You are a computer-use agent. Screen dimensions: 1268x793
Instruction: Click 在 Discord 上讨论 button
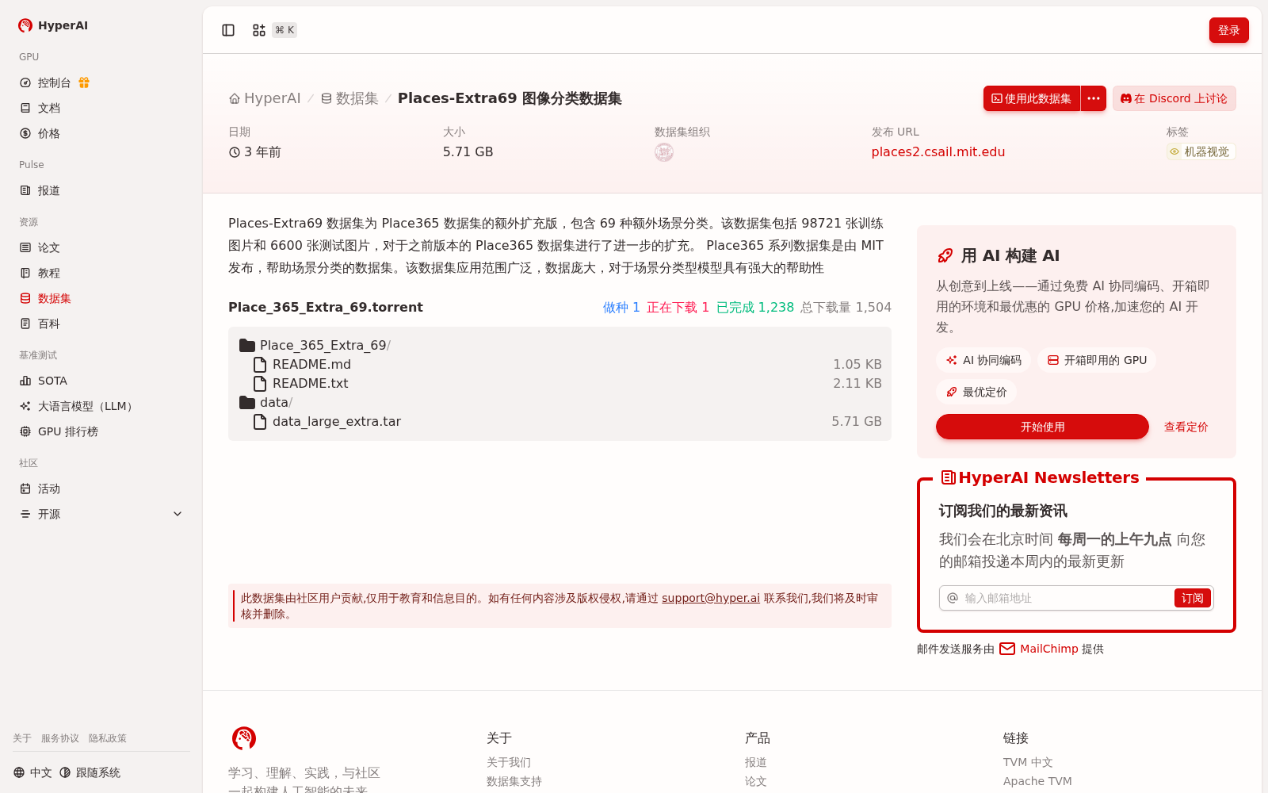click(x=1174, y=98)
